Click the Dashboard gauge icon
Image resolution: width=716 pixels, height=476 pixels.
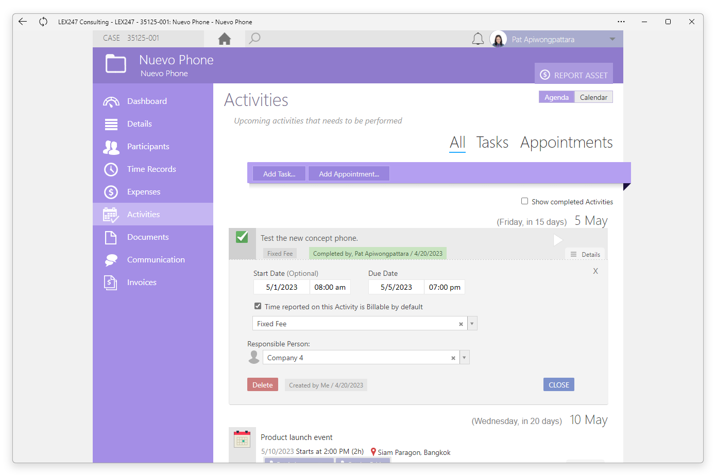coord(111,101)
